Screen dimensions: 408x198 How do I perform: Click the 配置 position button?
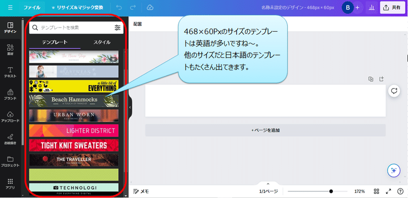pos(137,23)
